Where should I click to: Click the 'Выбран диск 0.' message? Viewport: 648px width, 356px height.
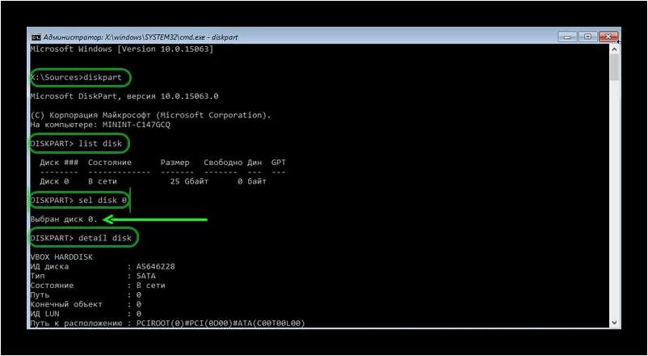pyautogui.click(x=64, y=219)
